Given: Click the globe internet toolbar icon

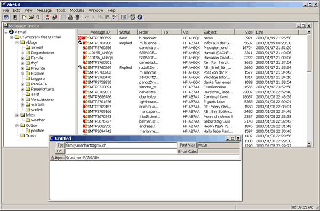Looking at the screenshot, I should pos(140,18).
